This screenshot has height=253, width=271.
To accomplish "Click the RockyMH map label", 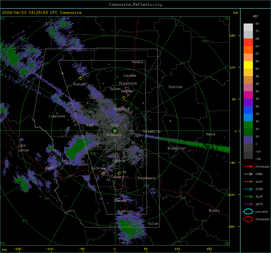I will [x=79, y=84].
